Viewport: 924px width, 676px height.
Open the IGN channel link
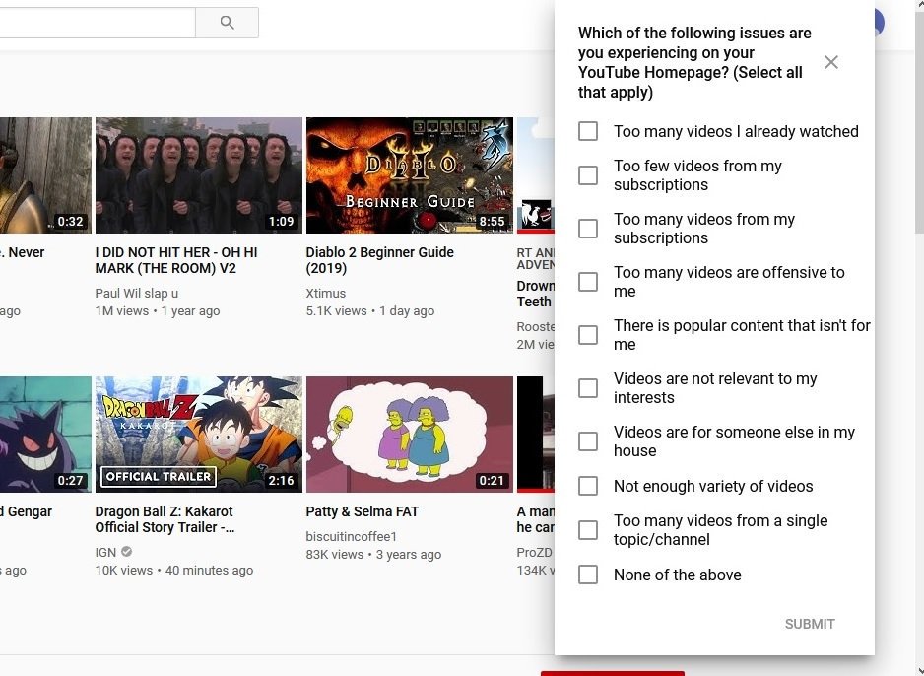pos(105,552)
